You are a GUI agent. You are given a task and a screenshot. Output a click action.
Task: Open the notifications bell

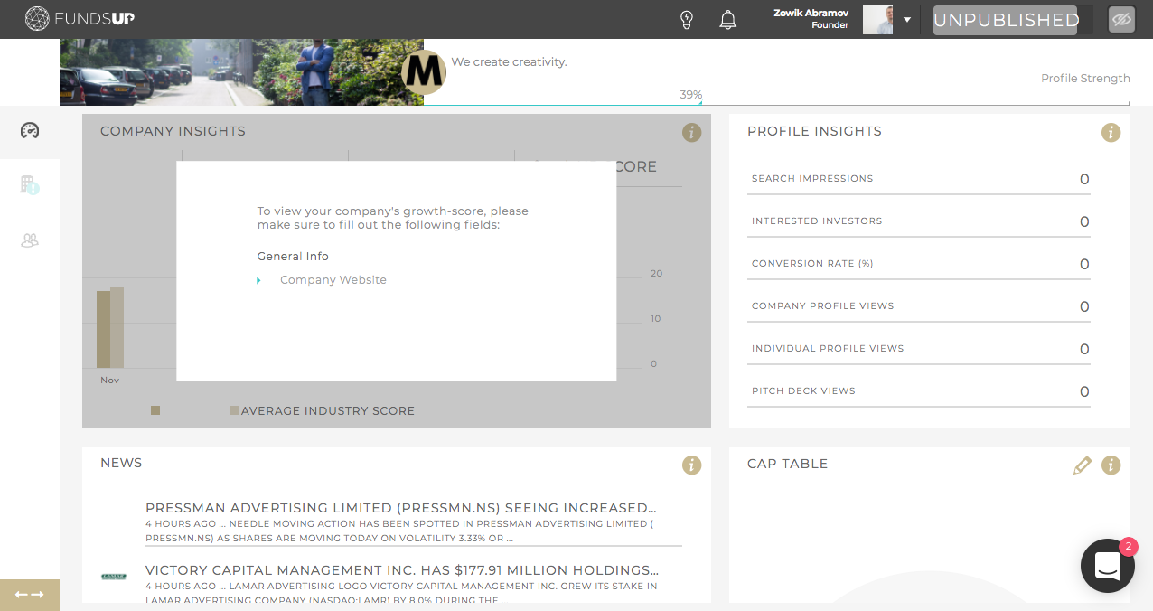(728, 20)
